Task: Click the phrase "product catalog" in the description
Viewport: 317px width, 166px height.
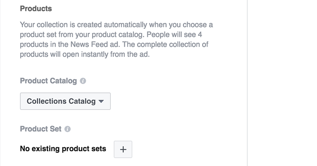Action: pyautogui.click(x=118, y=34)
